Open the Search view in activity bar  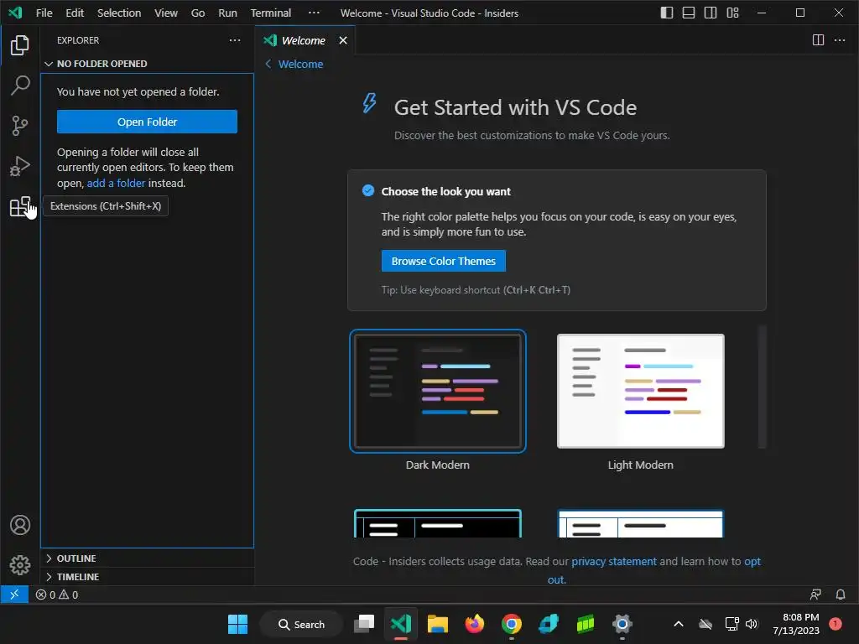point(20,86)
